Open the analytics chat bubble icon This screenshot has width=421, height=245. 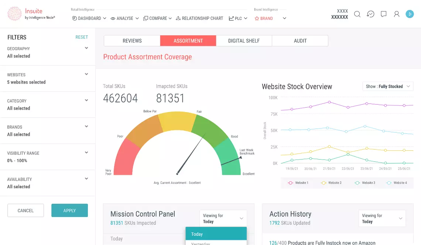point(370,14)
